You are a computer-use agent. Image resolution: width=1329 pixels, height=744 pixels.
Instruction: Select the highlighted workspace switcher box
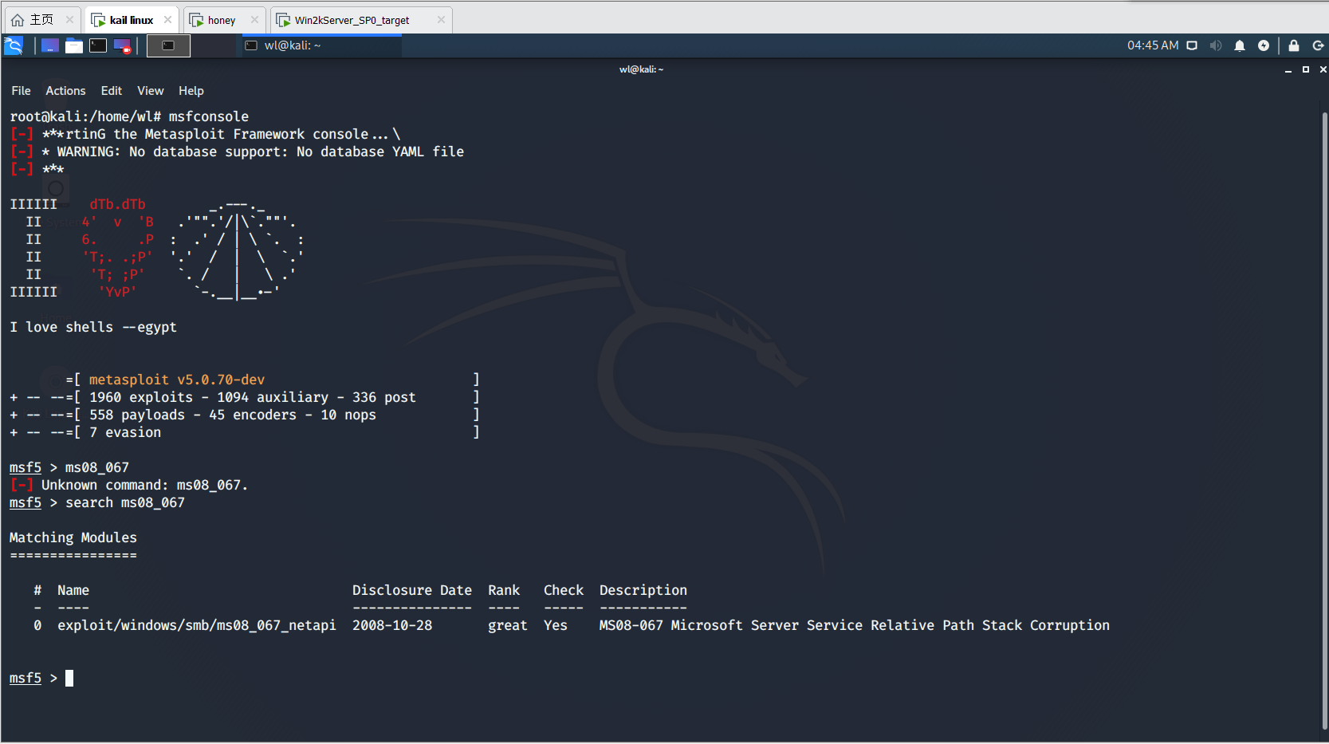(168, 45)
